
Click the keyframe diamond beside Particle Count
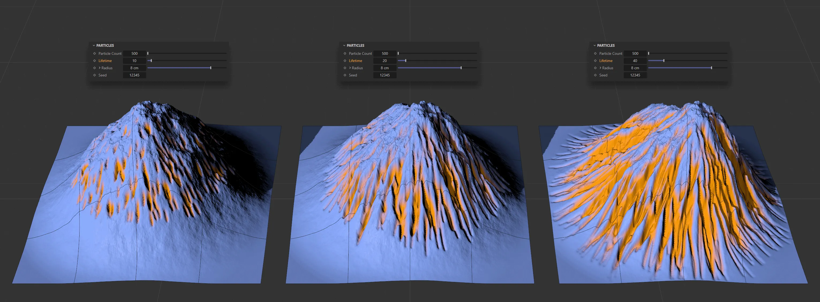(x=95, y=53)
